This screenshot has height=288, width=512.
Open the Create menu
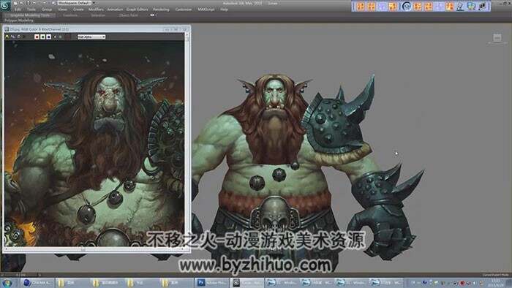click(x=78, y=10)
